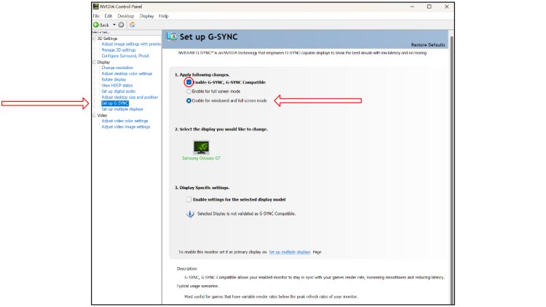The image size is (546, 307).
Task: Click Restore Defaults
Action: [428, 45]
